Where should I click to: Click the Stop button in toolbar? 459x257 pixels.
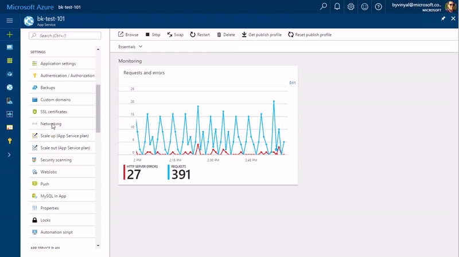coord(153,35)
